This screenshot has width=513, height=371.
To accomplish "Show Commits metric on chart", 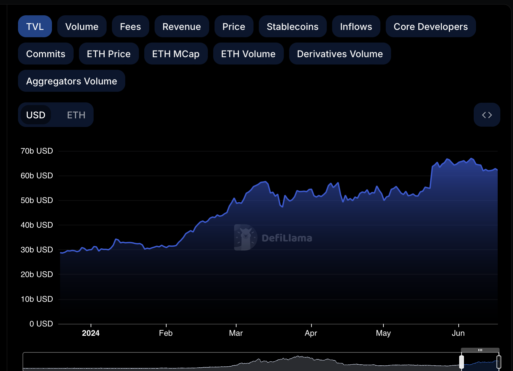I will click(x=46, y=54).
